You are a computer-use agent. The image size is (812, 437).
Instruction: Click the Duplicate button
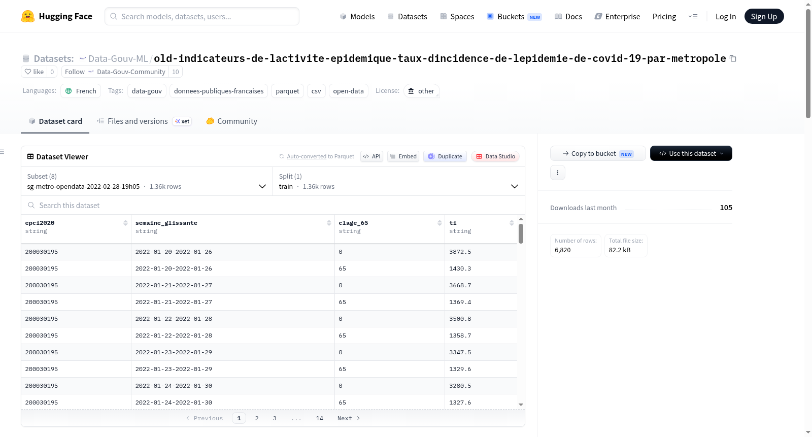pos(445,156)
